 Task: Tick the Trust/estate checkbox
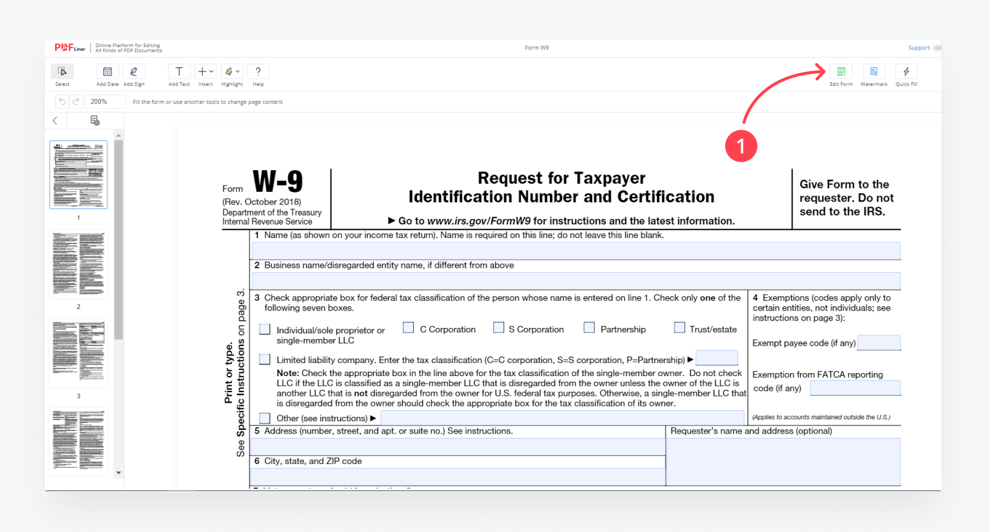679,327
